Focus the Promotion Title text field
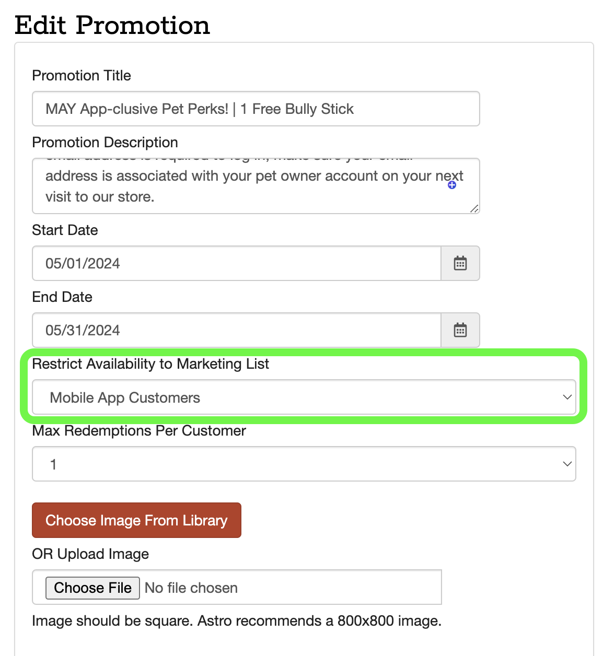 (256, 109)
